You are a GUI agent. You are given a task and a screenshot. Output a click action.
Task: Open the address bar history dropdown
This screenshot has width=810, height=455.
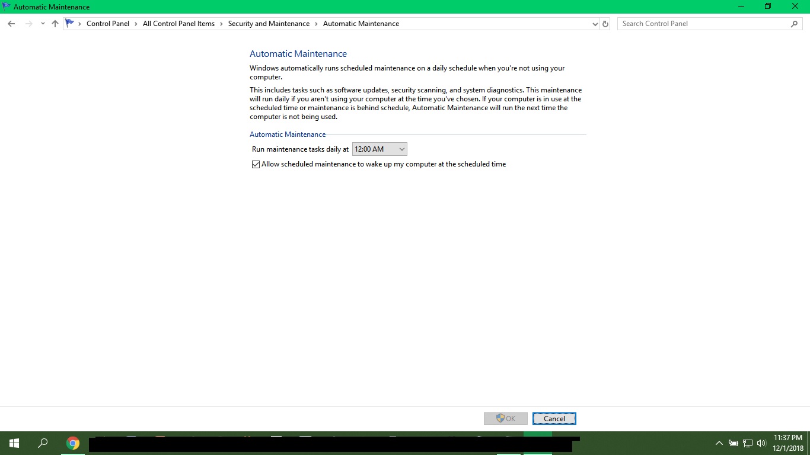click(x=595, y=23)
